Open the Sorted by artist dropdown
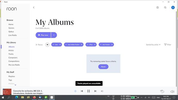 [x=153, y=45]
